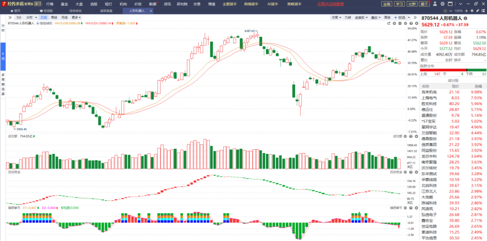The image size is (487, 241).
Task: Expand the period toolbar double-chevron on left
Action: [x=10, y=17]
